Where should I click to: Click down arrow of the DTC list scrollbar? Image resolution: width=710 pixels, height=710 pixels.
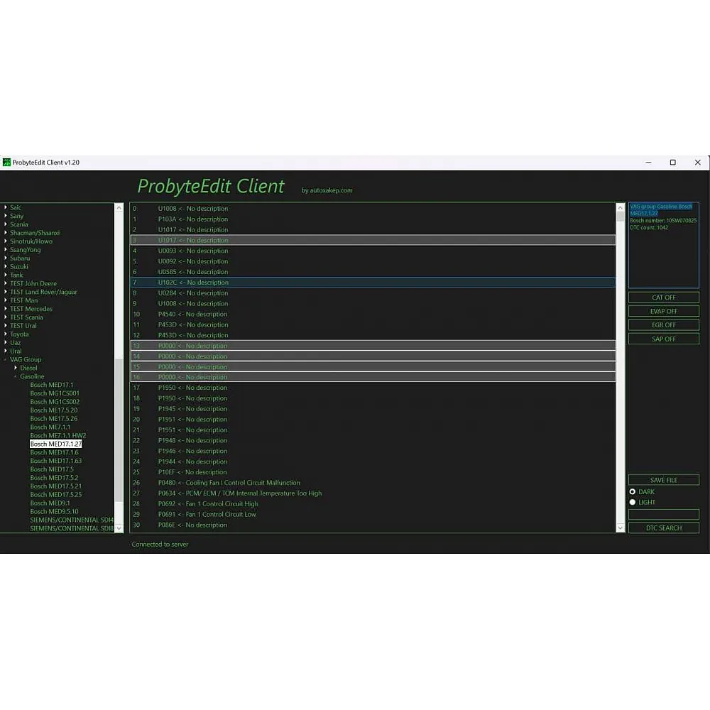click(620, 528)
